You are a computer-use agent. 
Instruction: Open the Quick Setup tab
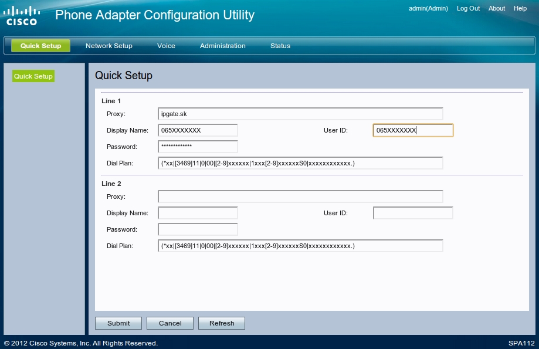click(40, 46)
